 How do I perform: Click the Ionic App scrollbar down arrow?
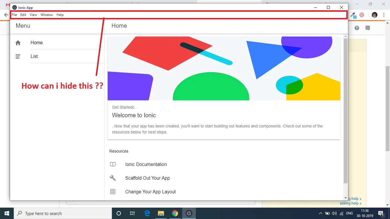tap(345, 198)
